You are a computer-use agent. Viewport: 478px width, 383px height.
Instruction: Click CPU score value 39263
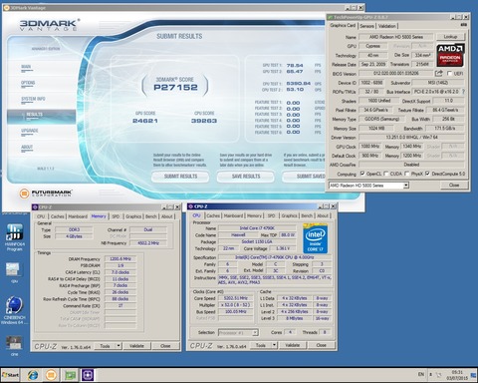[204, 121]
